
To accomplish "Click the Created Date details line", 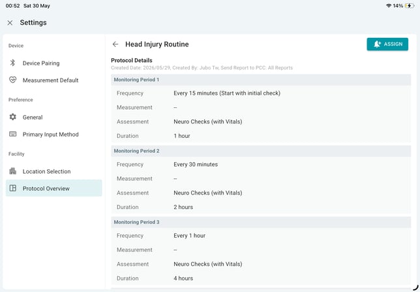I will 202,68.
